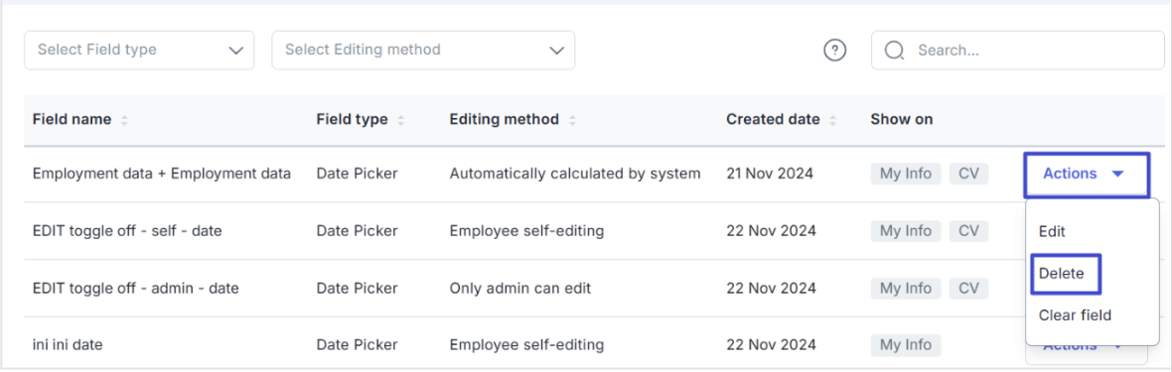Click the Actions caret arrow in first row
1172x372 pixels.
tap(1117, 174)
